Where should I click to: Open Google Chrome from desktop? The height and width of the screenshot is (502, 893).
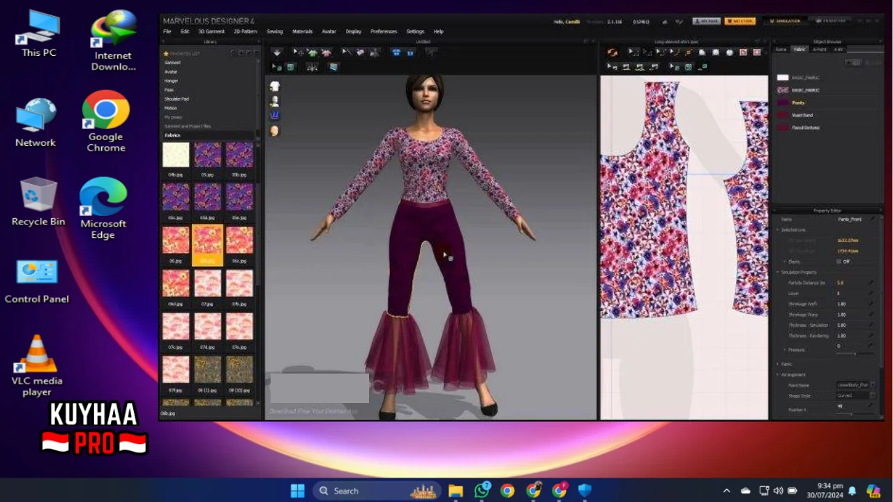coord(105,121)
